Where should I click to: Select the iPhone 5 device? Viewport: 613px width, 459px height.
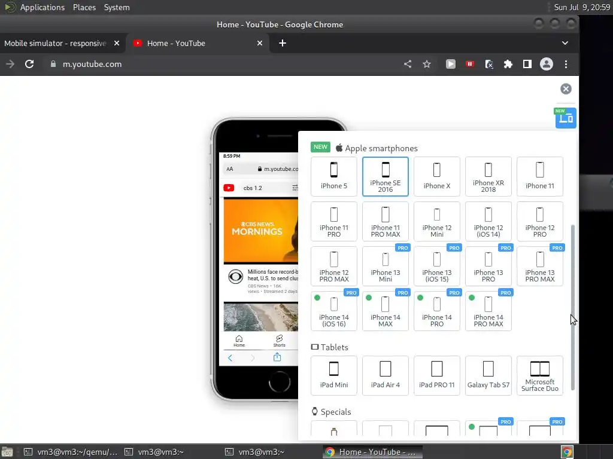(334, 176)
